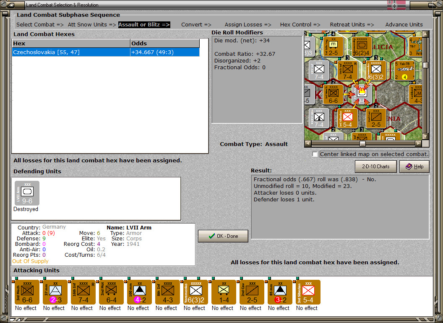The width and height of the screenshot is (443, 323).
Task: Click the Die mod. (net): +34 line
Action: click(242, 40)
